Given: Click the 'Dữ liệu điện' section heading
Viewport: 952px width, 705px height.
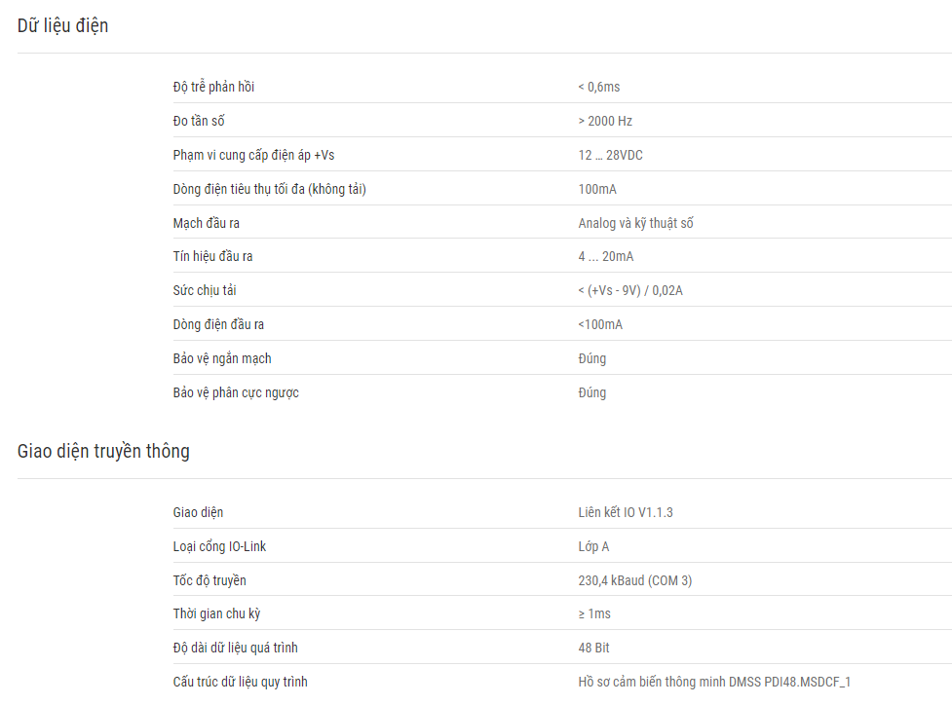Looking at the screenshot, I should [x=62, y=26].
